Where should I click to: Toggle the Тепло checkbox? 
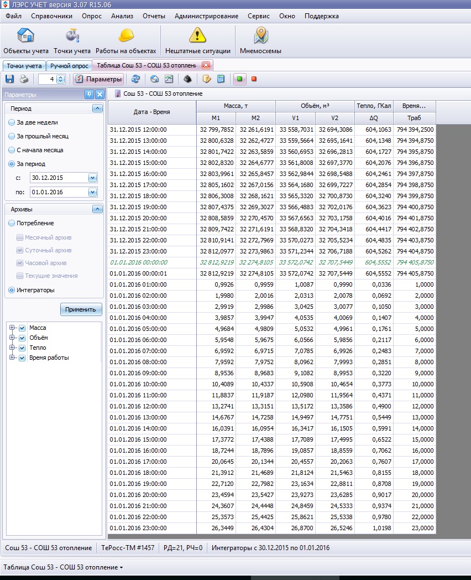point(22,348)
